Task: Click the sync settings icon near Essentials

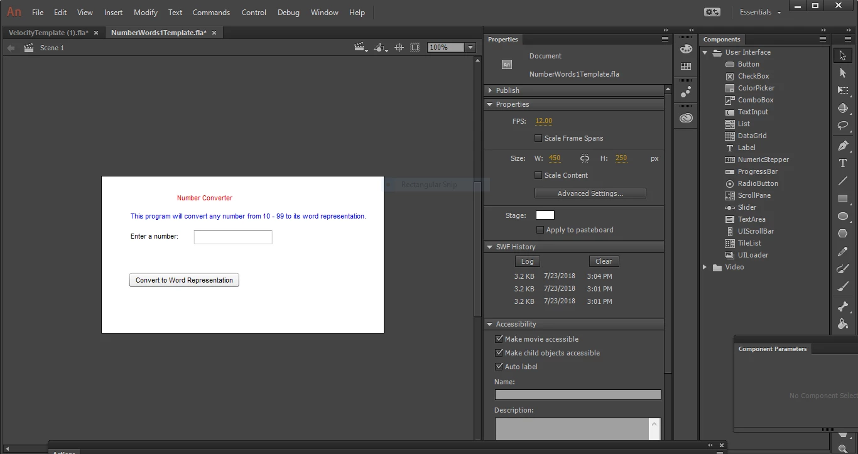Action: coord(712,12)
